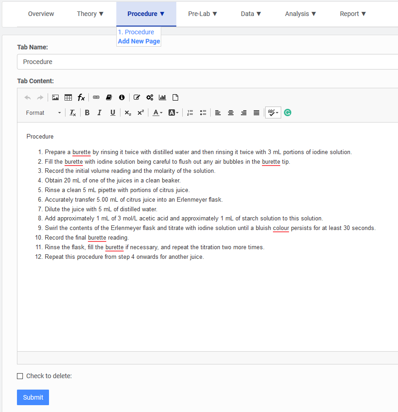Apply superscript formatting
The height and width of the screenshot is (412, 398).
(x=141, y=113)
